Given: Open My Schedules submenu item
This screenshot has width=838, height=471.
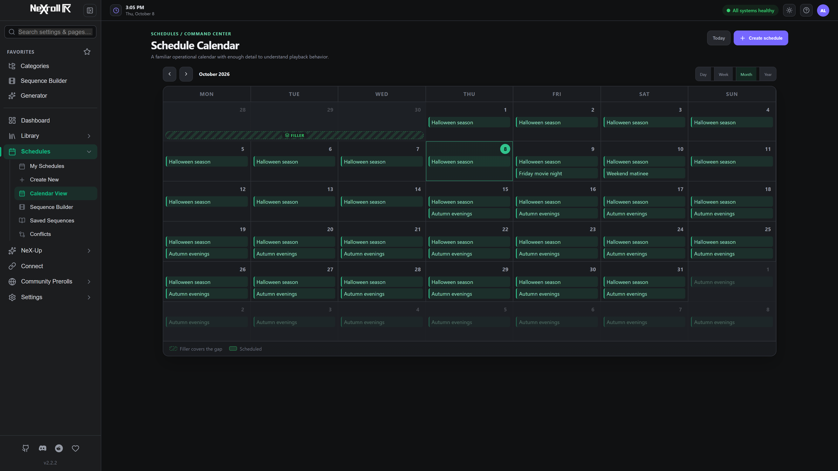Looking at the screenshot, I should pyautogui.click(x=55, y=166).
